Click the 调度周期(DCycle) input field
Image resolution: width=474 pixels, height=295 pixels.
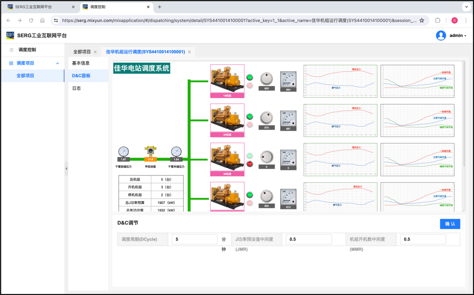[195, 239]
